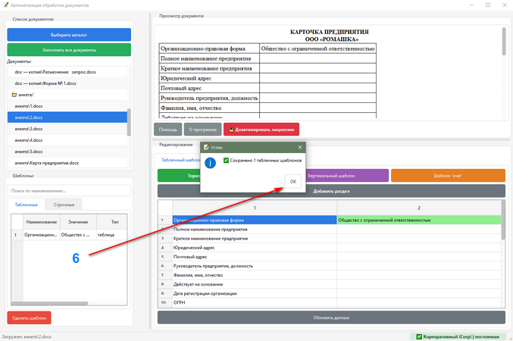
Task: Select template row Организацион...
Action: (x=69, y=235)
